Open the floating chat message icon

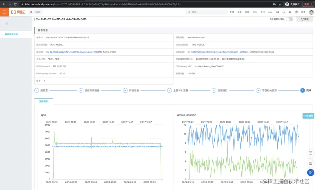click(x=310, y=163)
